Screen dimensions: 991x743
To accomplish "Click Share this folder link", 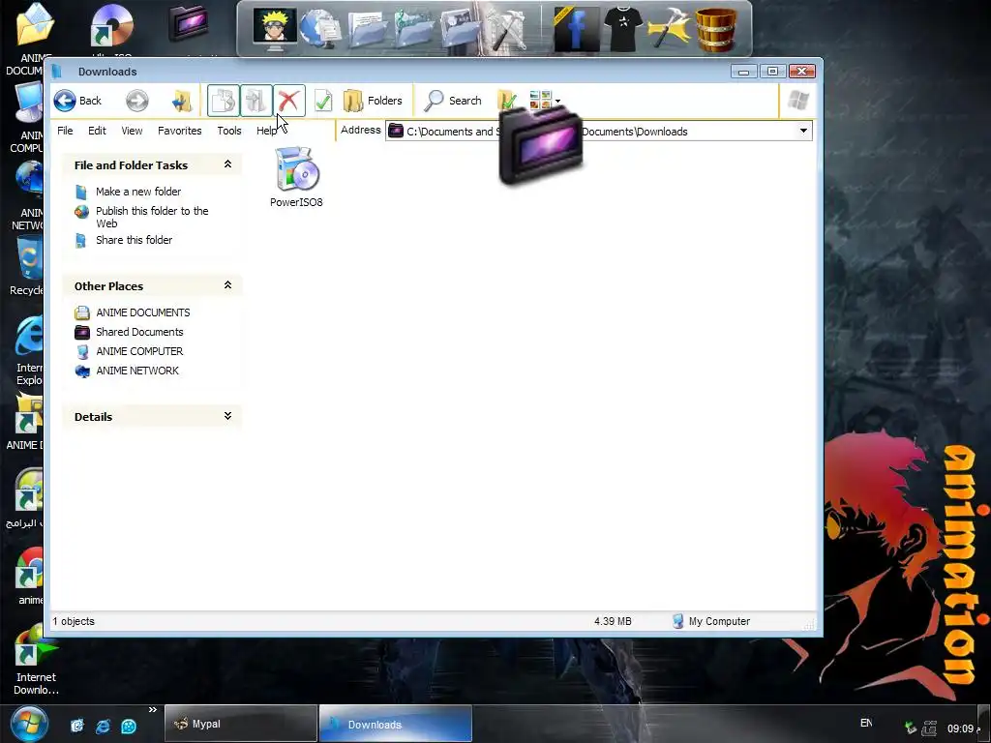I will click(134, 240).
